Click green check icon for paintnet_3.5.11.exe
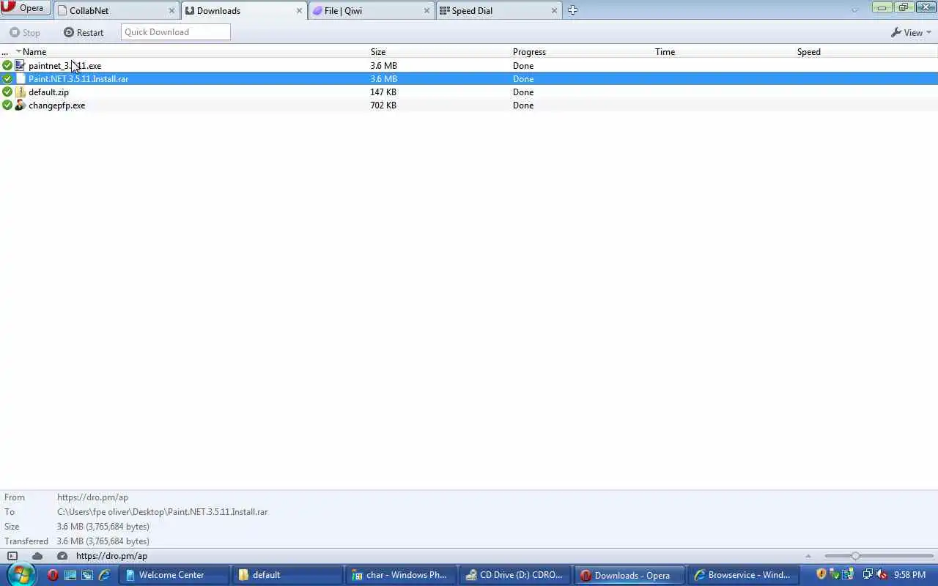Image resolution: width=938 pixels, height=586 pixels. (7, 66)
